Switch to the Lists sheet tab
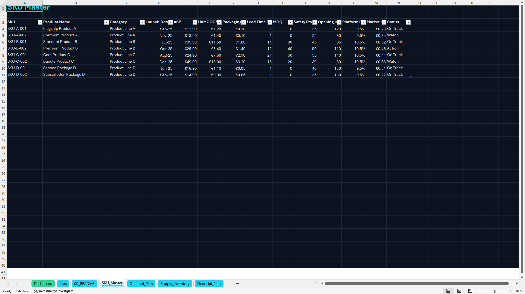 pos(63,284)
